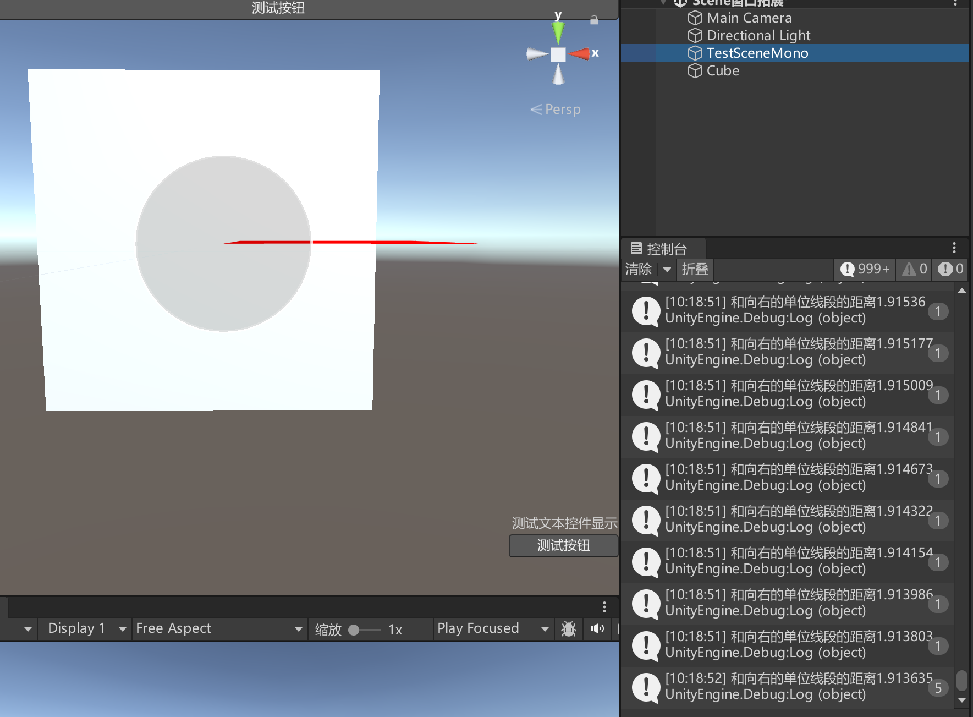
Task: Select the 控制台 console tab
Action: [x=659, y=249]
